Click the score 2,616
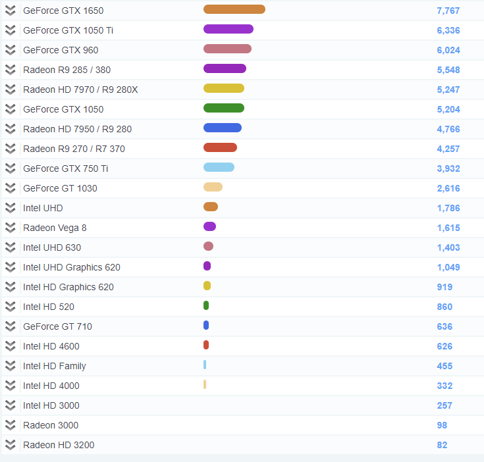 pos(448,188)
